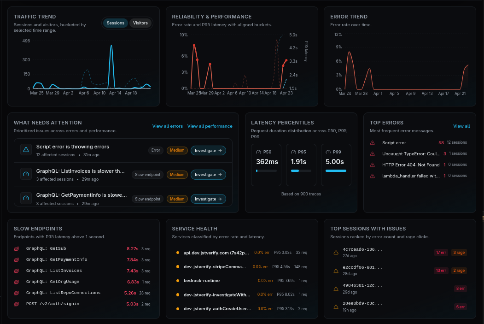The width and height of the screenshot is (484, 324).
Task: Open session 4c7cead6-136...
Action: coord(400,253)
